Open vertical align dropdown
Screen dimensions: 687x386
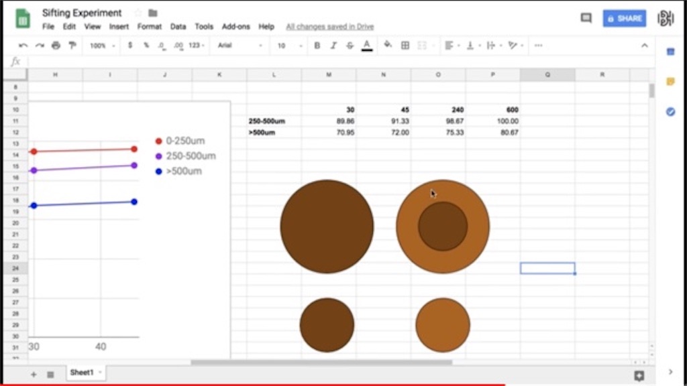click(473, 46)
